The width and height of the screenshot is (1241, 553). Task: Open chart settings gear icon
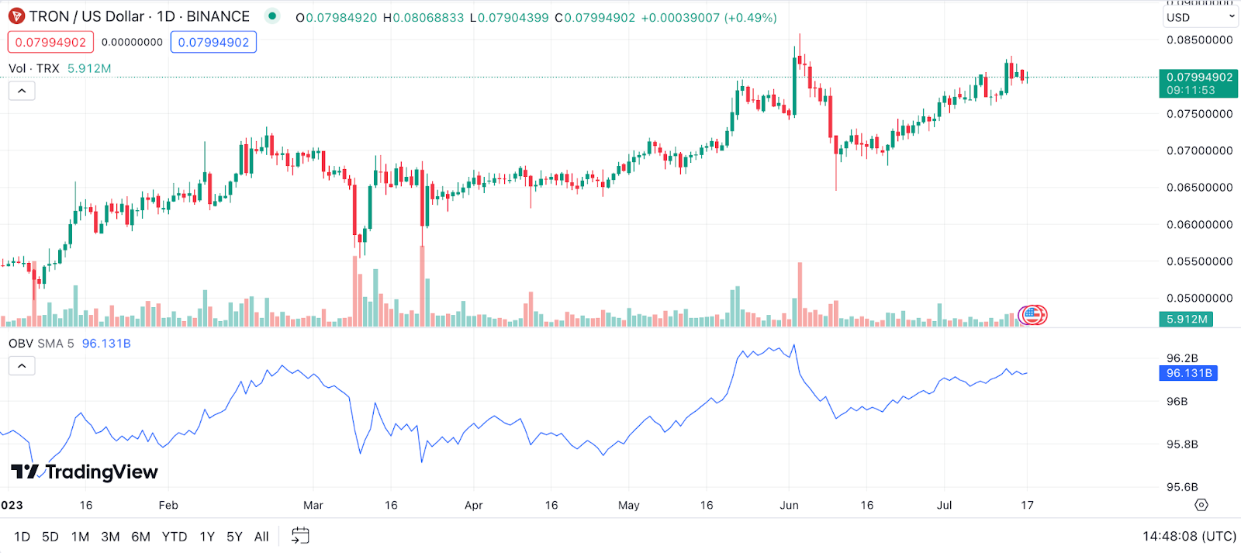tap(1201, 505)
